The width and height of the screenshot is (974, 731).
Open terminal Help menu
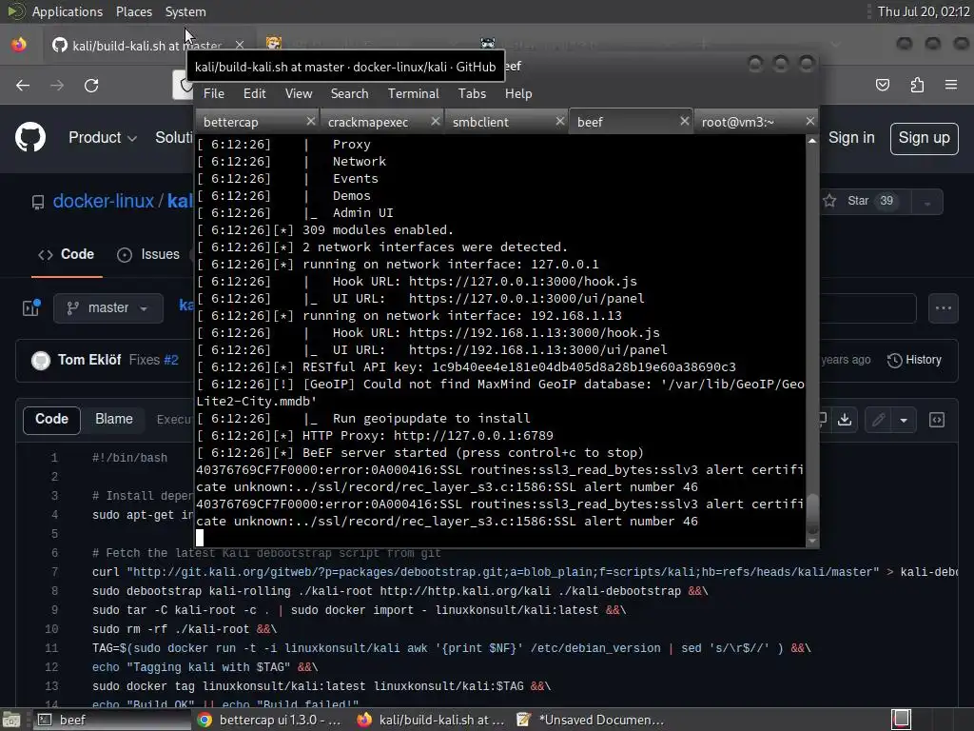(518, 93)
